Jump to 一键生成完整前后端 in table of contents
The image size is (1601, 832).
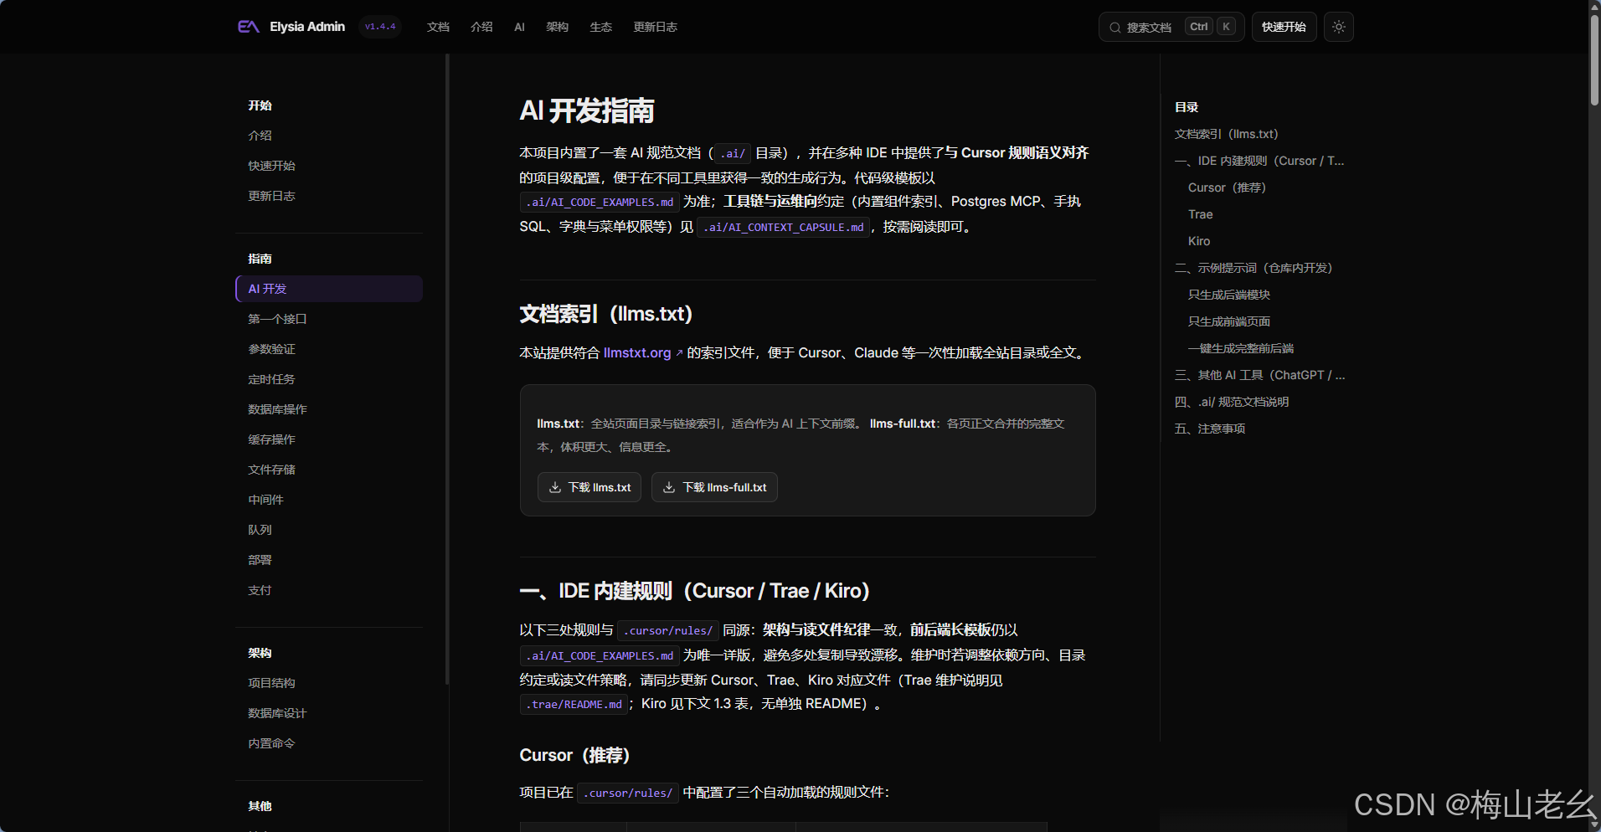[x=1241, y=348]
